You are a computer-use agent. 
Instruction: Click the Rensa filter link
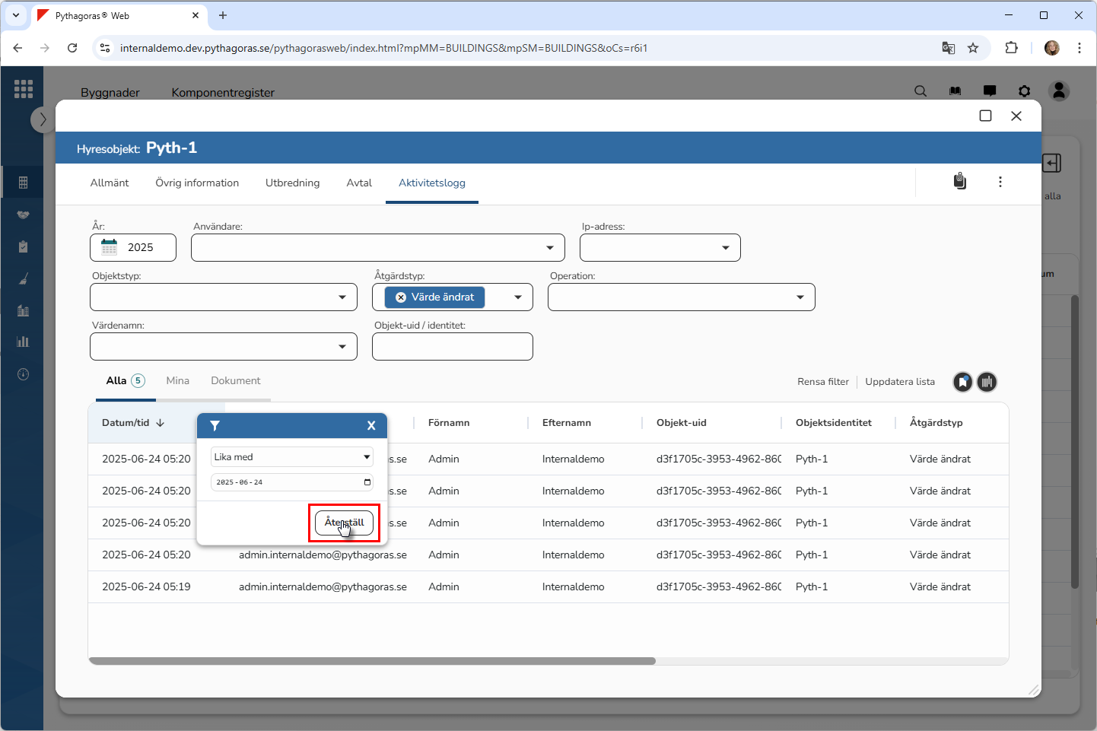click(x=822, y=382)
